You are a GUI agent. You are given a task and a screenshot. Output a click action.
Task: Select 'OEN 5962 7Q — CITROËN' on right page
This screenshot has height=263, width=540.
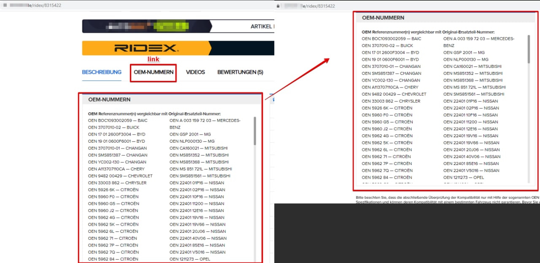coord(387,170)
